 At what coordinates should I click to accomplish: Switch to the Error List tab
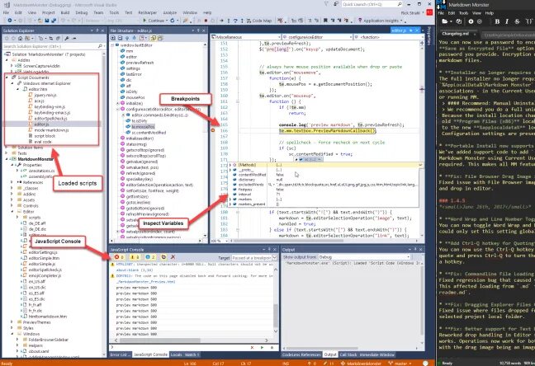(x=120, y=354)
